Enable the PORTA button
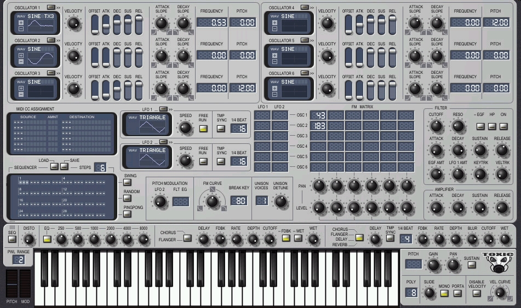521x308 pixels. point(457,293)
